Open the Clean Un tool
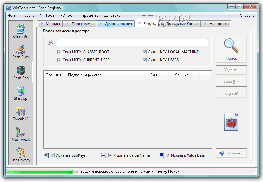 tap(21, 31)
